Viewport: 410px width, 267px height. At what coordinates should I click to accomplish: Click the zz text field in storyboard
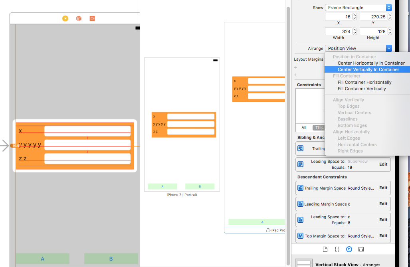[x=87, y=159]
